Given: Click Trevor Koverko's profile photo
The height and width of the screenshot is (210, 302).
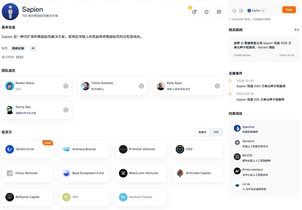Looking at the screenshot, I should [x=85, y=86].
